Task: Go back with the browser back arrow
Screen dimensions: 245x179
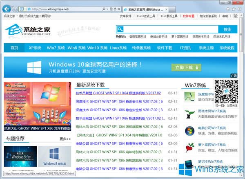Action: (x=7, y=9)
